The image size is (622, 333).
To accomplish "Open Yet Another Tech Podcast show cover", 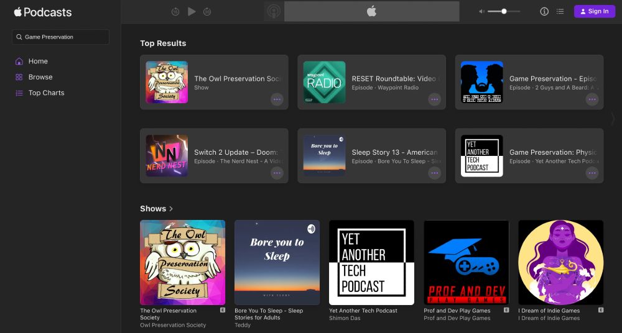I will (372, 262).
